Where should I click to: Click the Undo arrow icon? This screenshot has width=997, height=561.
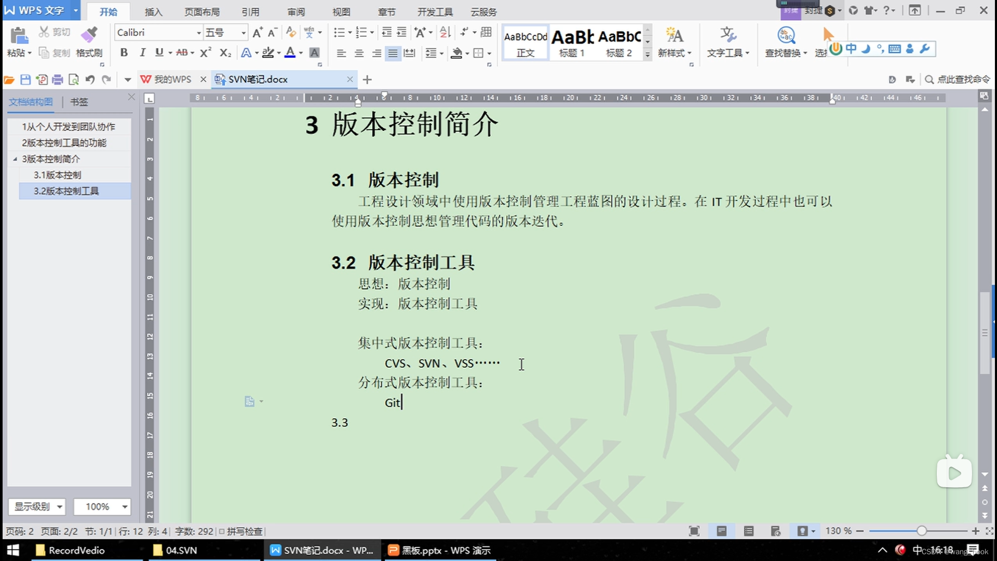(89, 79)
